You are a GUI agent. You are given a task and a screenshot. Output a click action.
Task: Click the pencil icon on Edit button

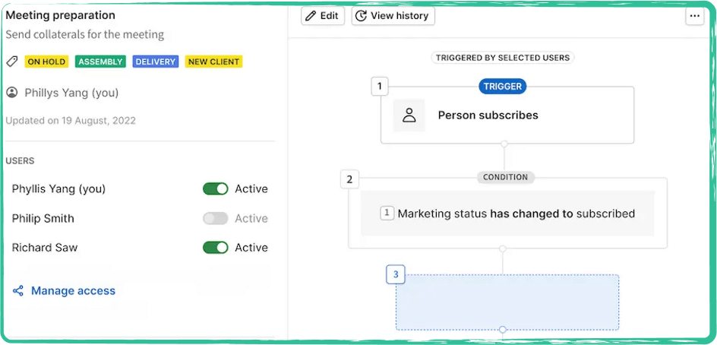[x=311, y=16]
